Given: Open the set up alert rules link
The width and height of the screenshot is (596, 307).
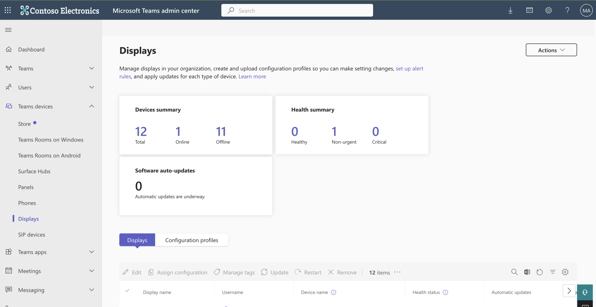Looking at the screenshot, I should pyautogui.click(x=409, y=68).
